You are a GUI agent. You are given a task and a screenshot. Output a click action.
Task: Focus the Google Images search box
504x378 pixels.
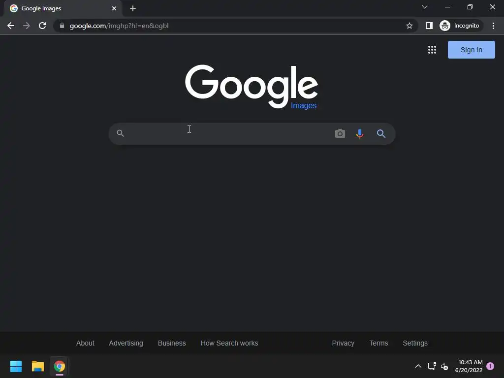tap(252, 134)
